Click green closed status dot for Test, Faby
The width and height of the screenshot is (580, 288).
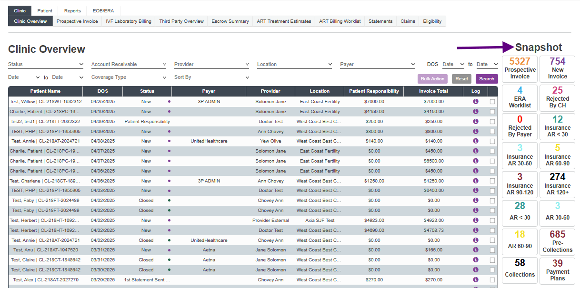click(x=169, y=201)
